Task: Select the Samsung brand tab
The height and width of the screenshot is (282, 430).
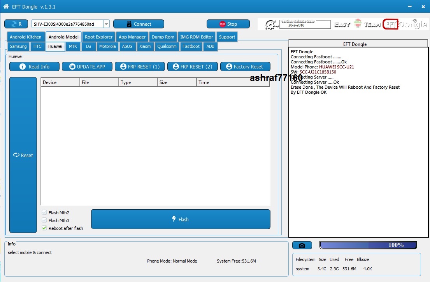Action: pyautogui.click(x=18, y=46)
